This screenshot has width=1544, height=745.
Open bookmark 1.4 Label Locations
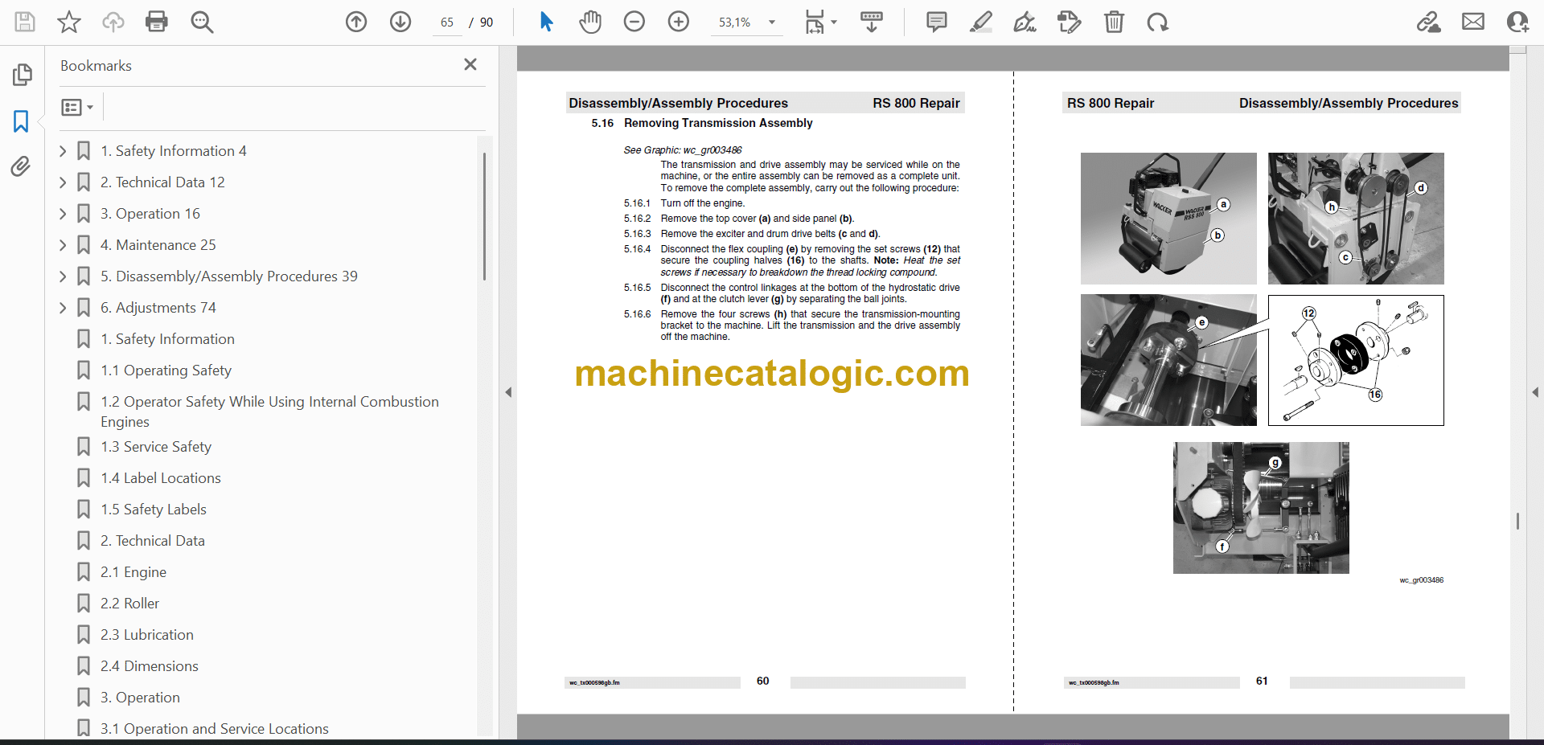pos(161,478)
